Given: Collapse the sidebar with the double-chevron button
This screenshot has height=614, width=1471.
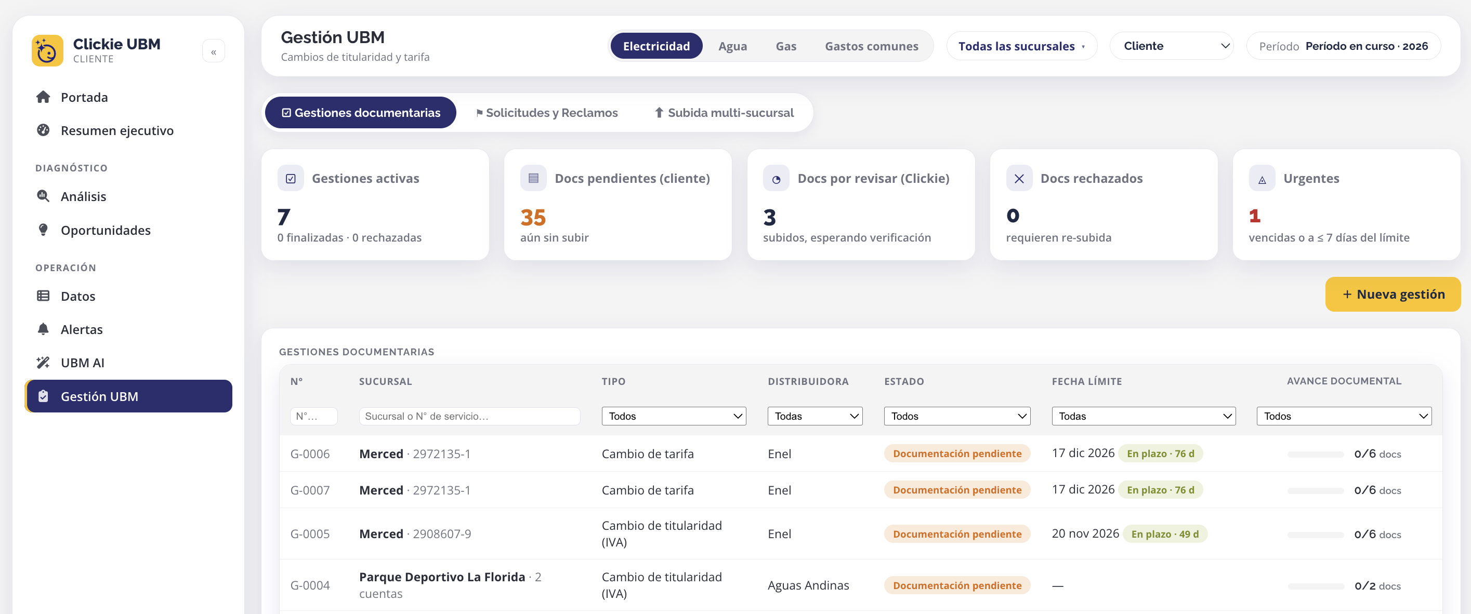Looking at the screenshot, I should [x=214, y=51].
